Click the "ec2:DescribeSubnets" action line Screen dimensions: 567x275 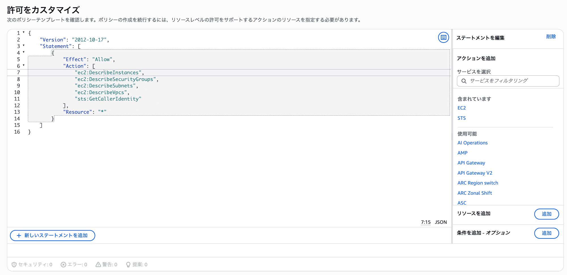point(106,86)
